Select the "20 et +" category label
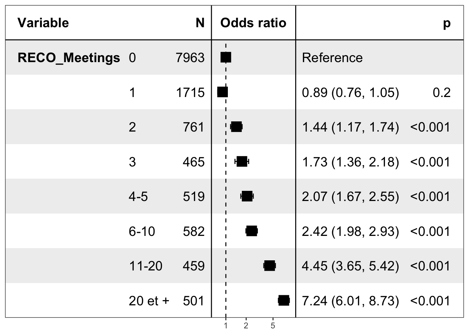This screenshot has height=335, width=469. click(x=149, y=301)
